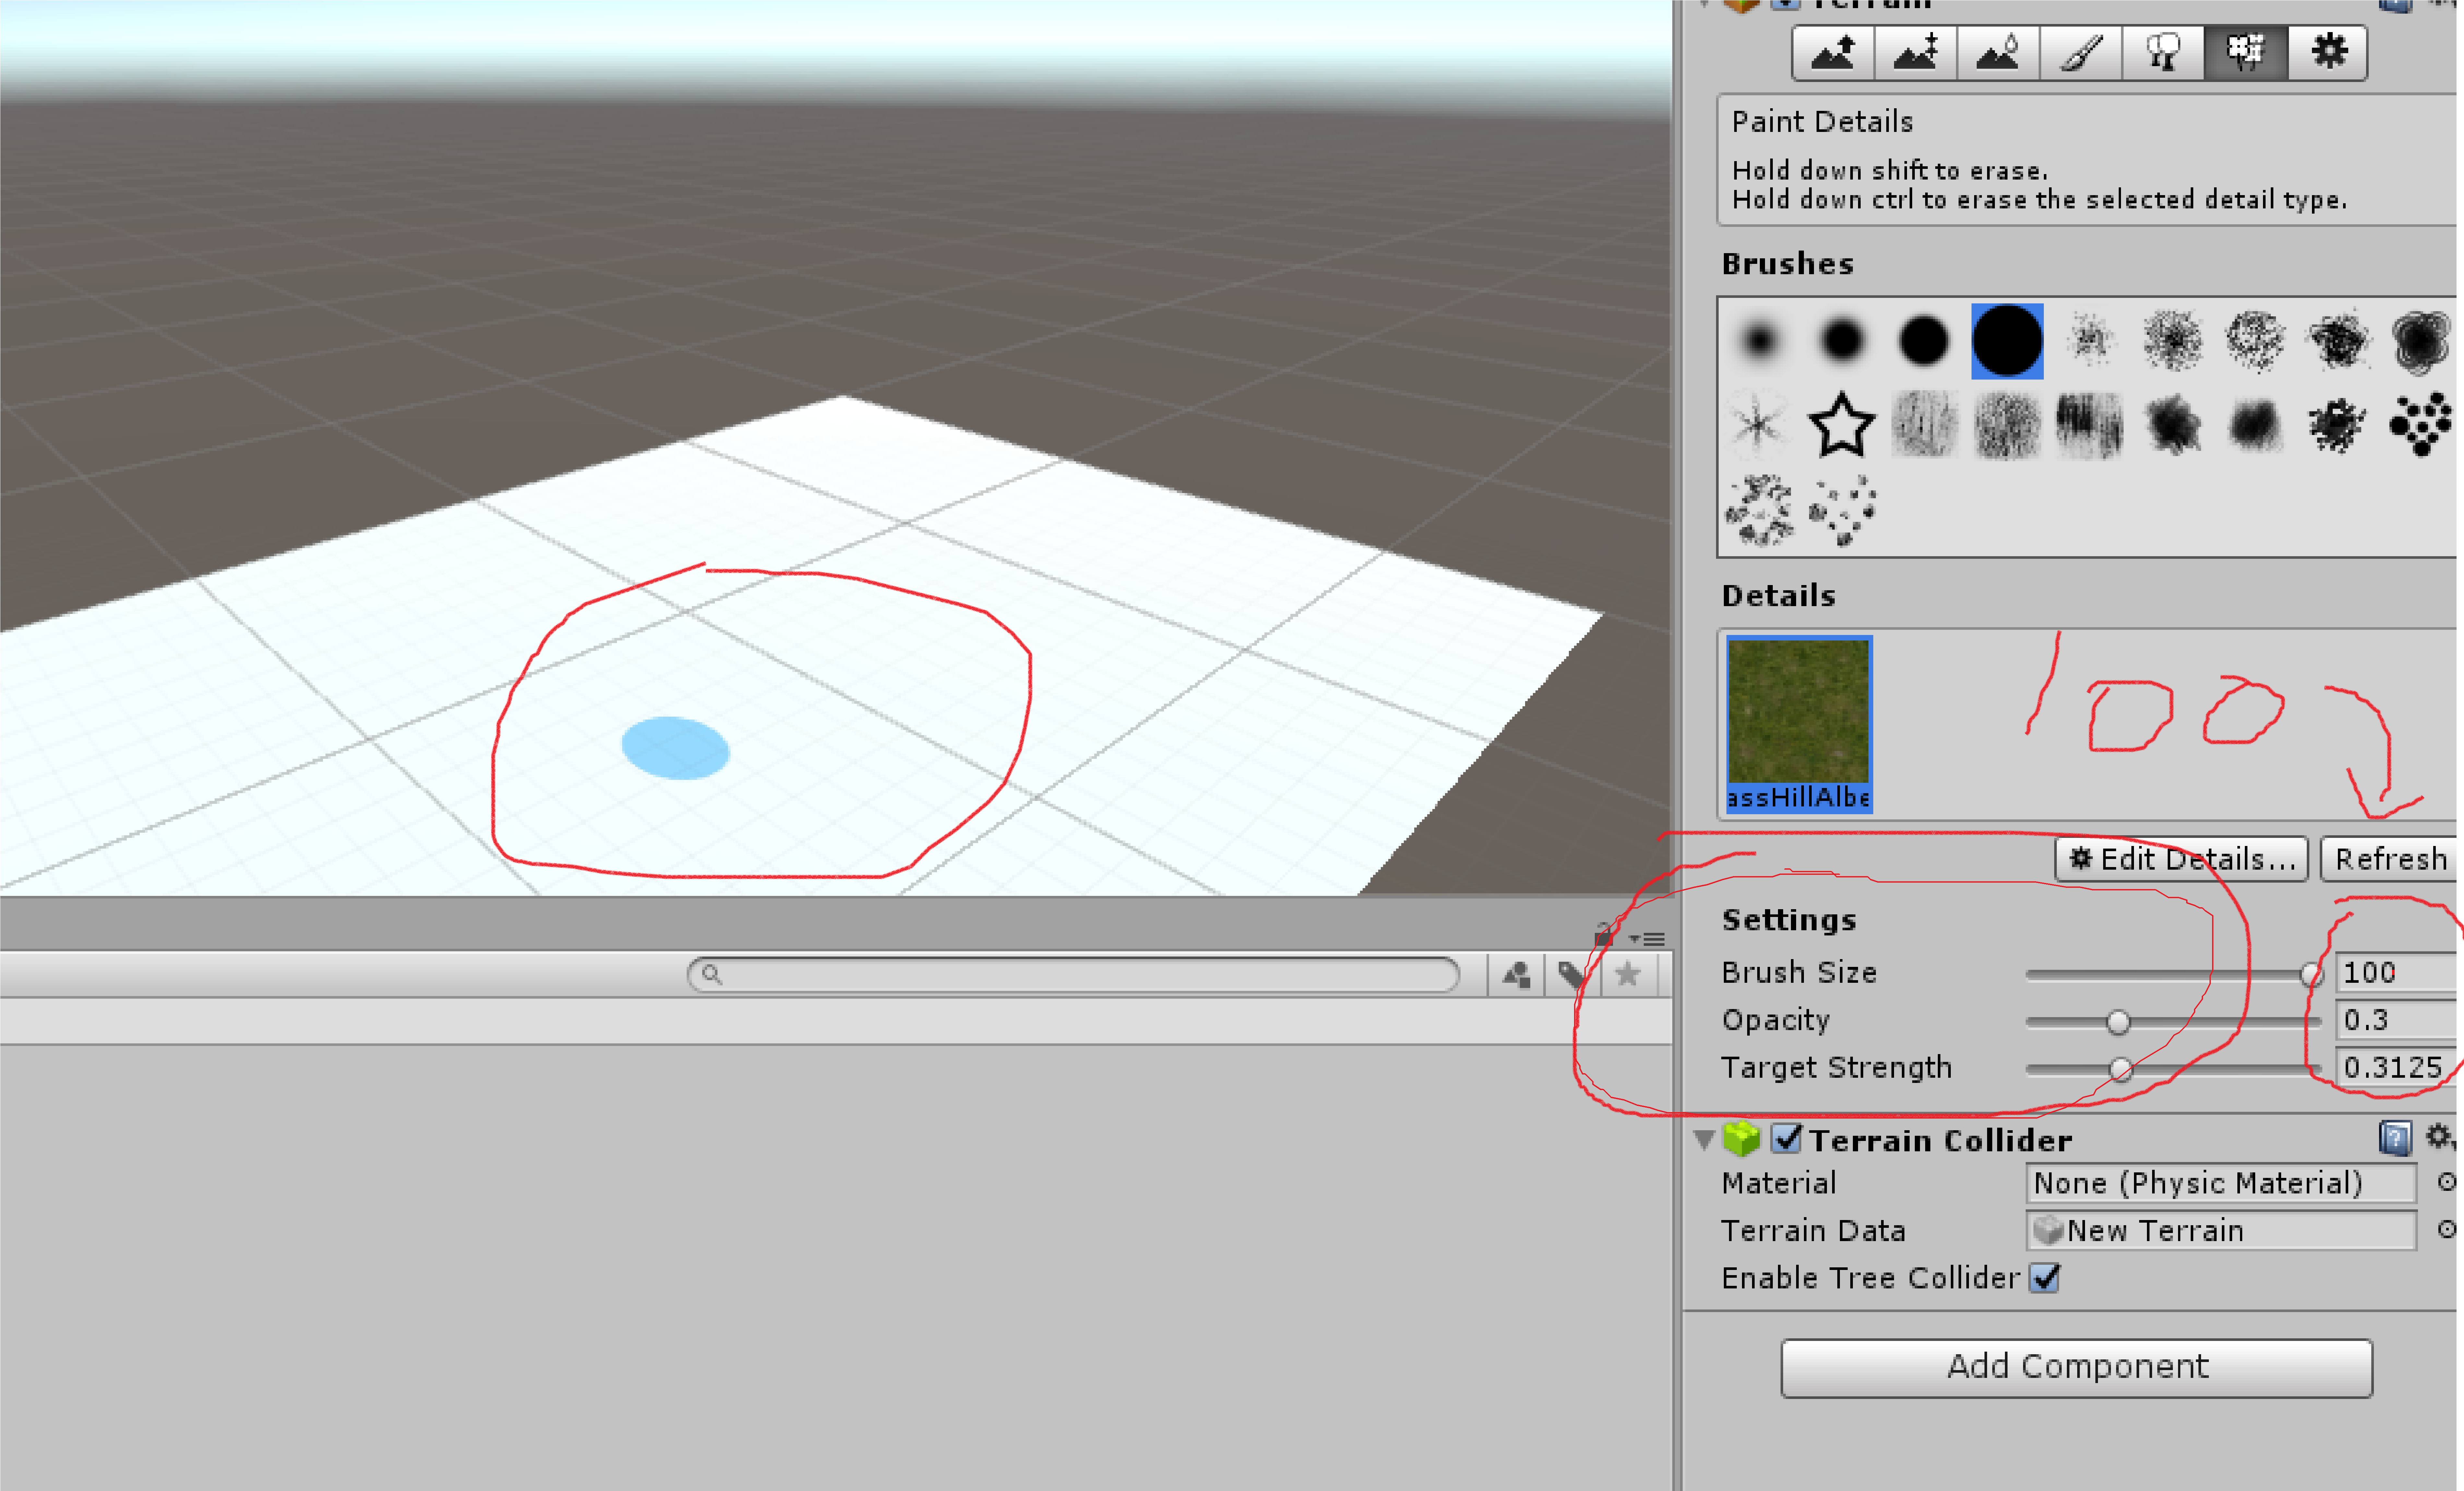The height and width of the screenshot is (1491, 2464).
Task: Choose the third, slightly soft round brush
Action: click(1924, 341)
